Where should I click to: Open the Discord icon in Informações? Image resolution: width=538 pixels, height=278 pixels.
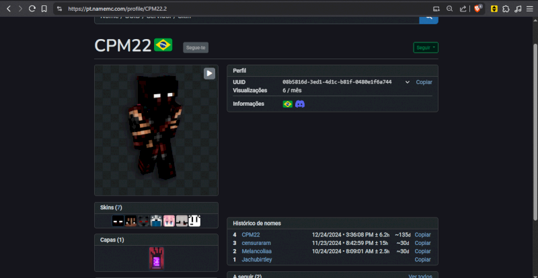[300, 104]
